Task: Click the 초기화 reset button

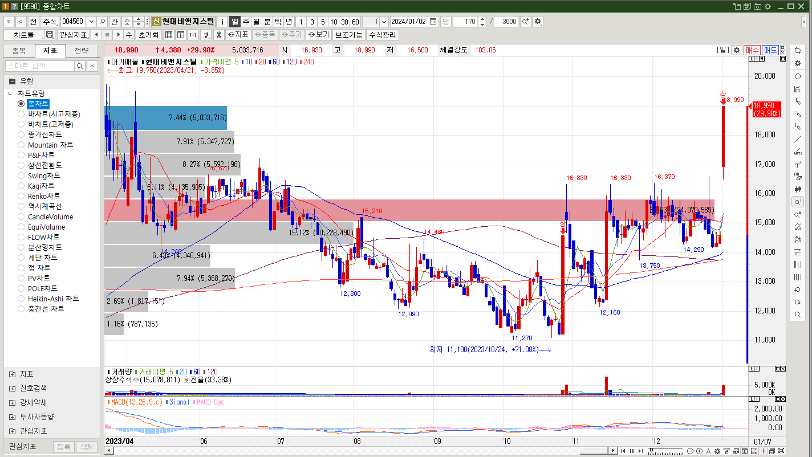Action: pyautogui.click(x=149, y=35)
